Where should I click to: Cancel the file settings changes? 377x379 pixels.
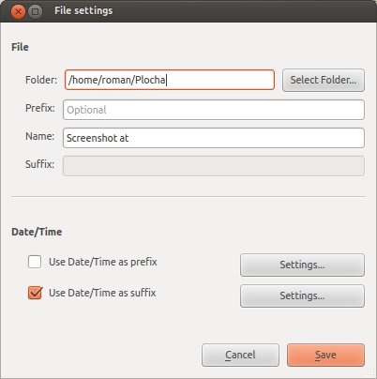click(240, 355)
